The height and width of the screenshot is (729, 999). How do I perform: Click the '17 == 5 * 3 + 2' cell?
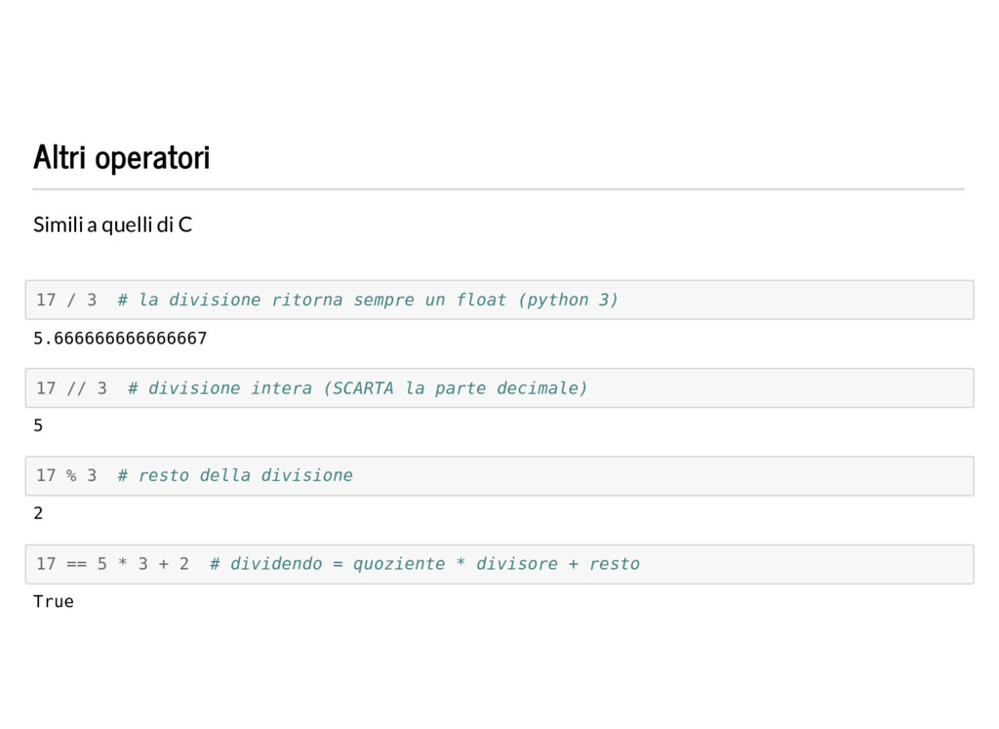(x=499, y=564)
